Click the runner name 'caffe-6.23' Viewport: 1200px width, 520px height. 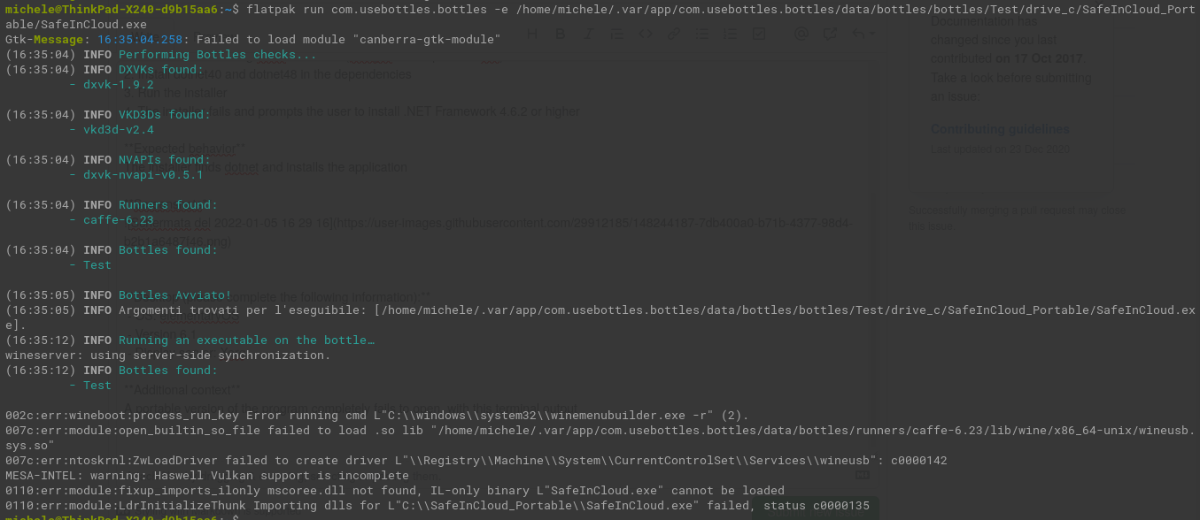[119, 220]
